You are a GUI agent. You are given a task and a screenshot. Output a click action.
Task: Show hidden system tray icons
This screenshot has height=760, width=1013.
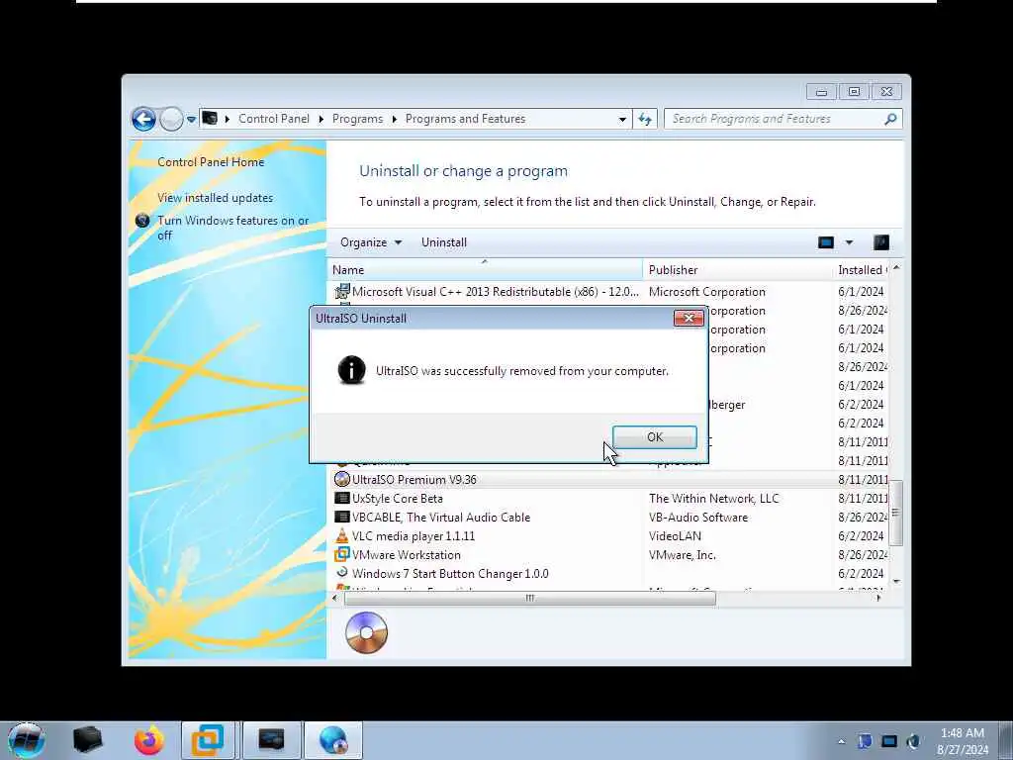(841, 741)
